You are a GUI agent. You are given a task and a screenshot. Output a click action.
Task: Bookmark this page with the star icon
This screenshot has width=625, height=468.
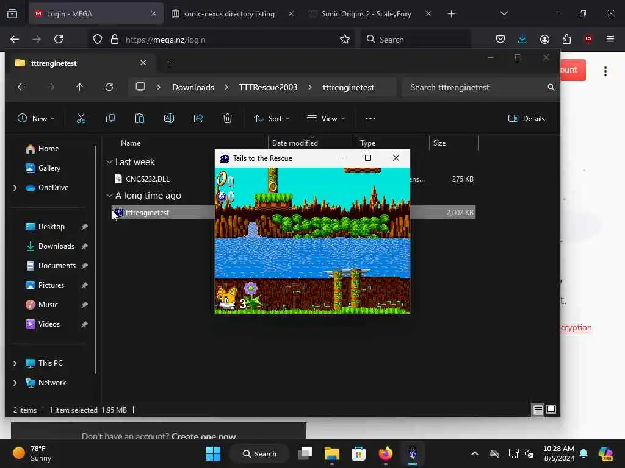[x=345, y=39]
